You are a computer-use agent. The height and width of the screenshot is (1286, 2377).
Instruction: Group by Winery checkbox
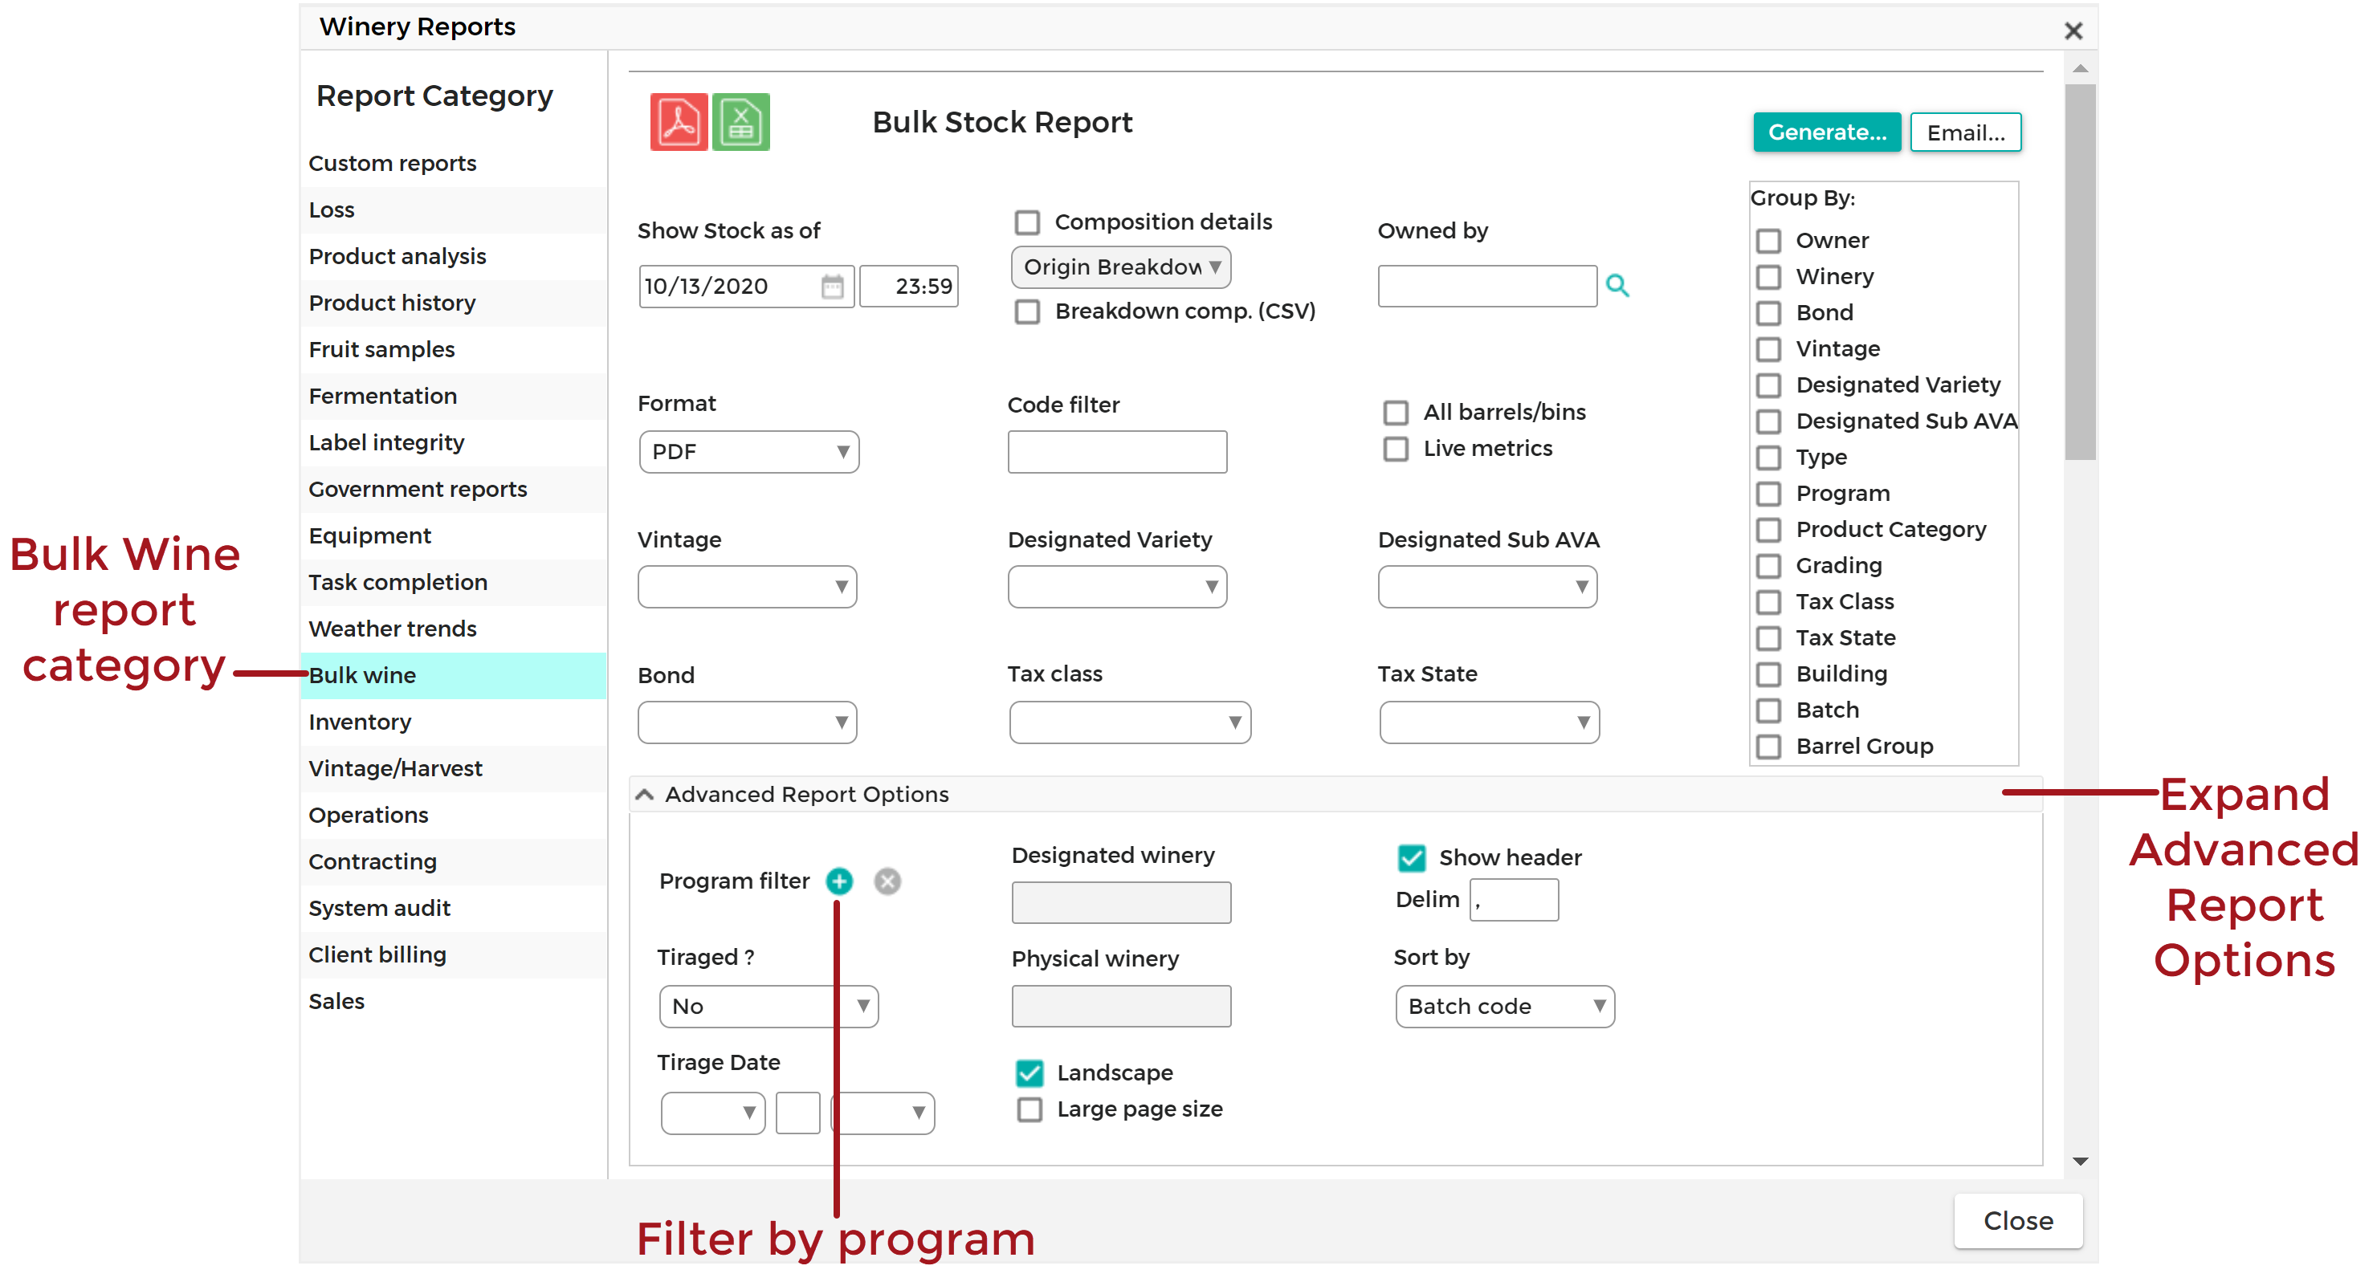tap(1768, 277)
